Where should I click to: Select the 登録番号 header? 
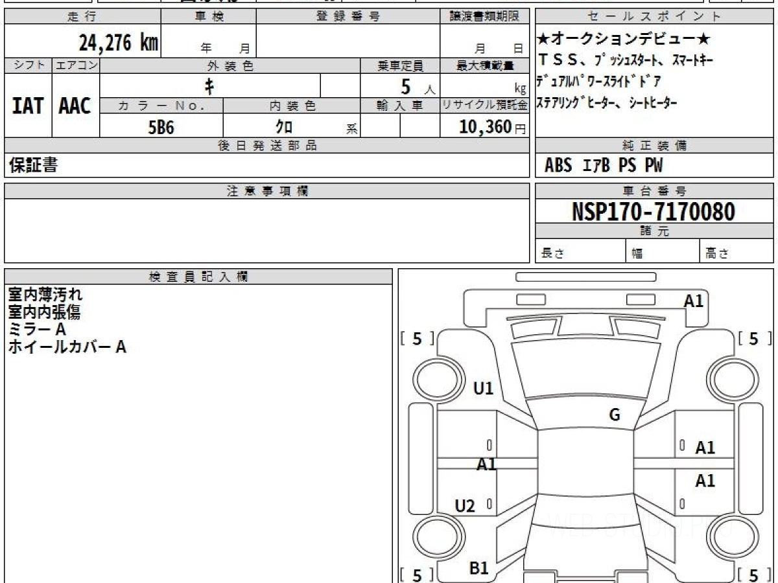click(x=348, y=16)
